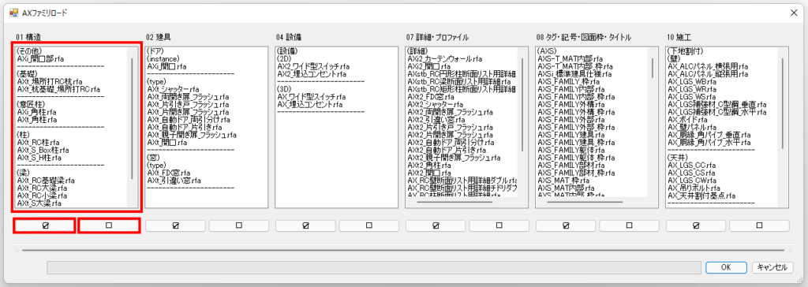This screenshot has height=287, width=808.
Task: Select AX_天井割付基点.rfa entry
Action: [x=701, y=196]
